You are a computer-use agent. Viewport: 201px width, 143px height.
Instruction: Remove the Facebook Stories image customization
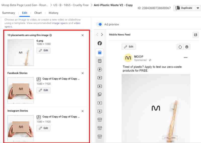(x=83, y=73)
